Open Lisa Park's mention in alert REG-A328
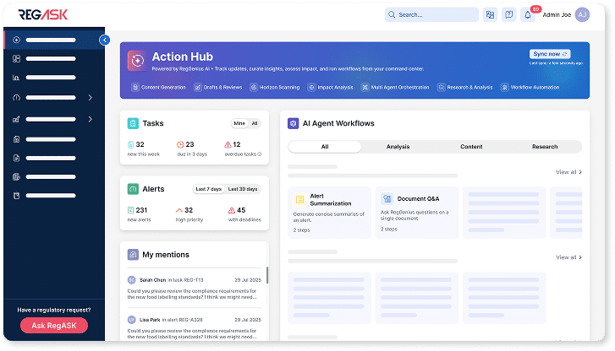The image size is (615, 351). pyautogui.click(x=195, y=328)
